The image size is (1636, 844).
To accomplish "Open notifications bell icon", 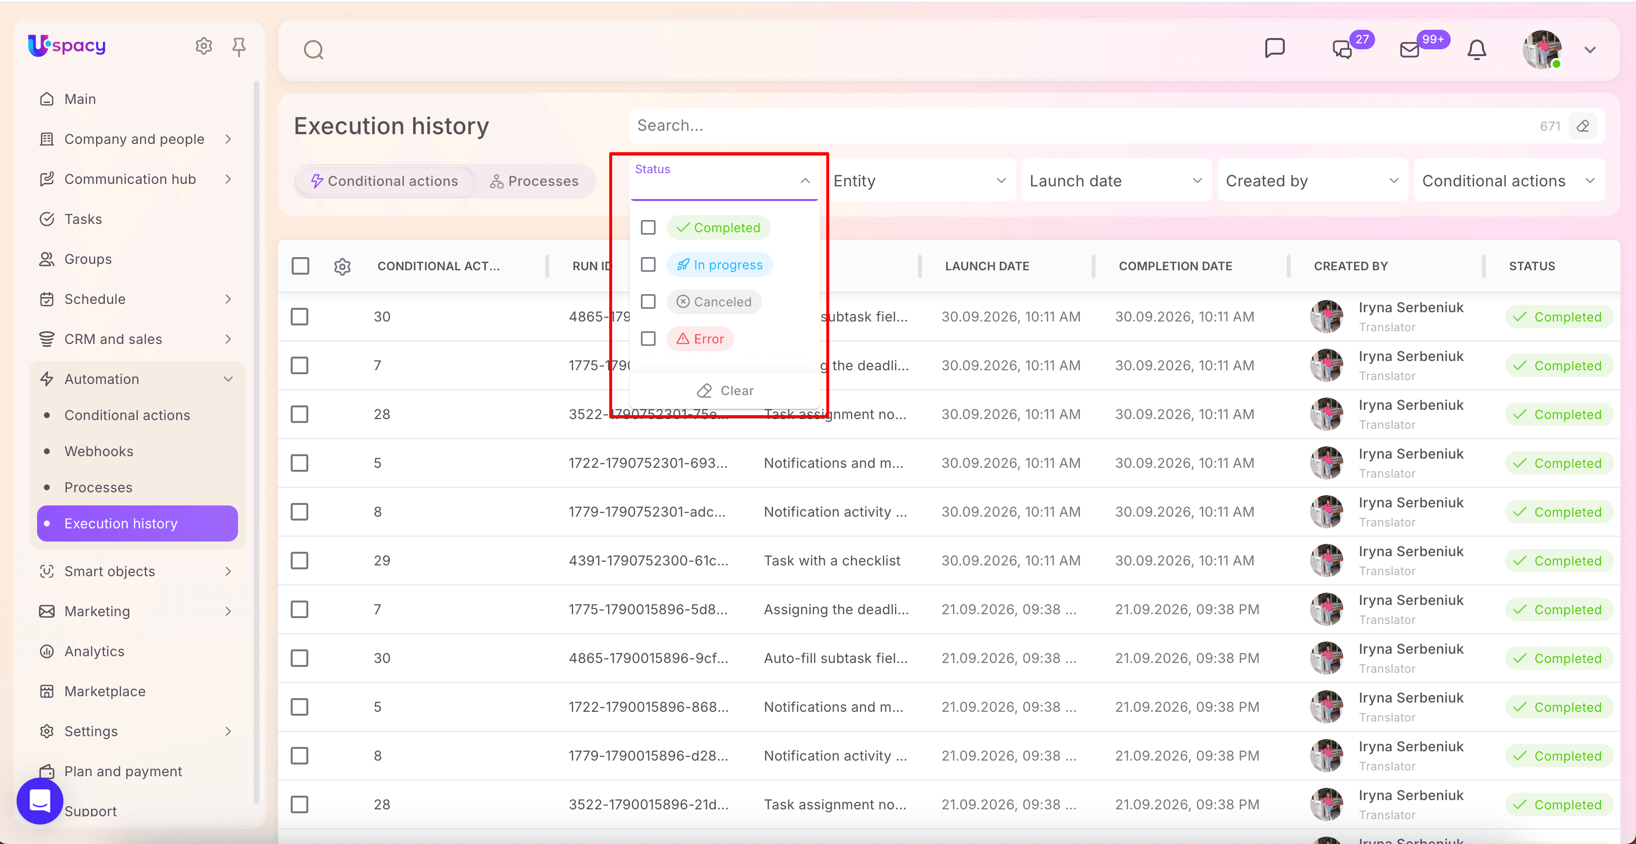I will tap(1476, 50).
